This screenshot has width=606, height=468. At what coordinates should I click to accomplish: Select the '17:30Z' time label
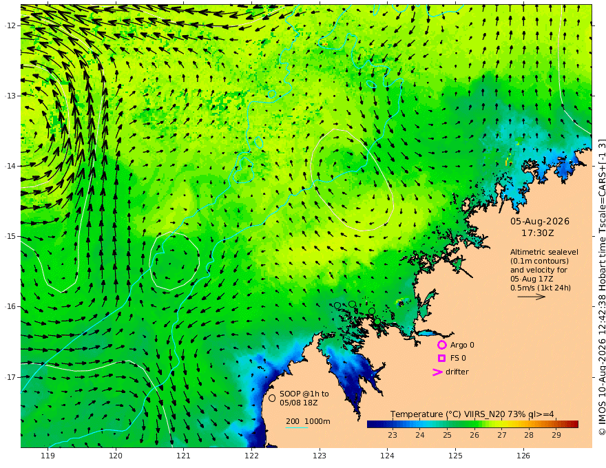538,233
